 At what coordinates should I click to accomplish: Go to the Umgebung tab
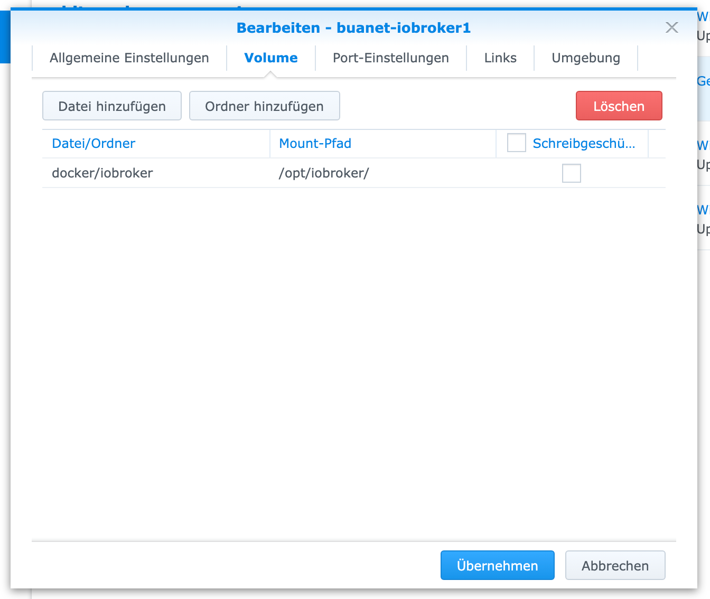click(586, 58)
